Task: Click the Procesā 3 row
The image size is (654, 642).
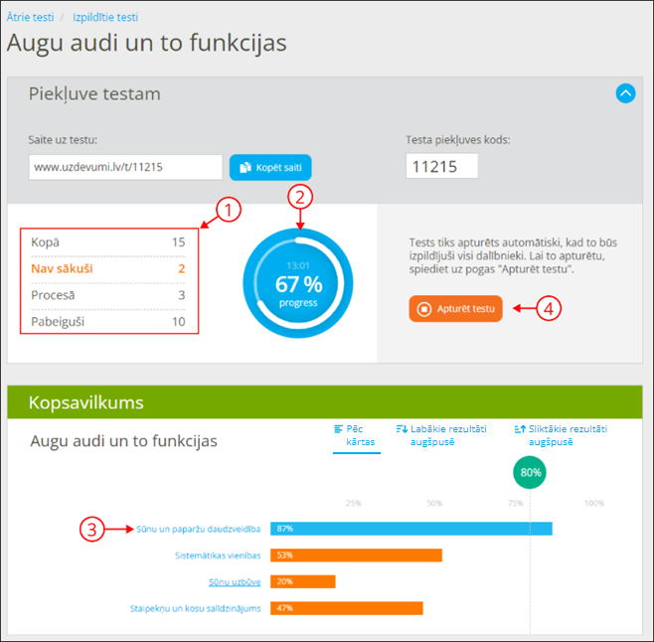Action: (x=108, y=295)
